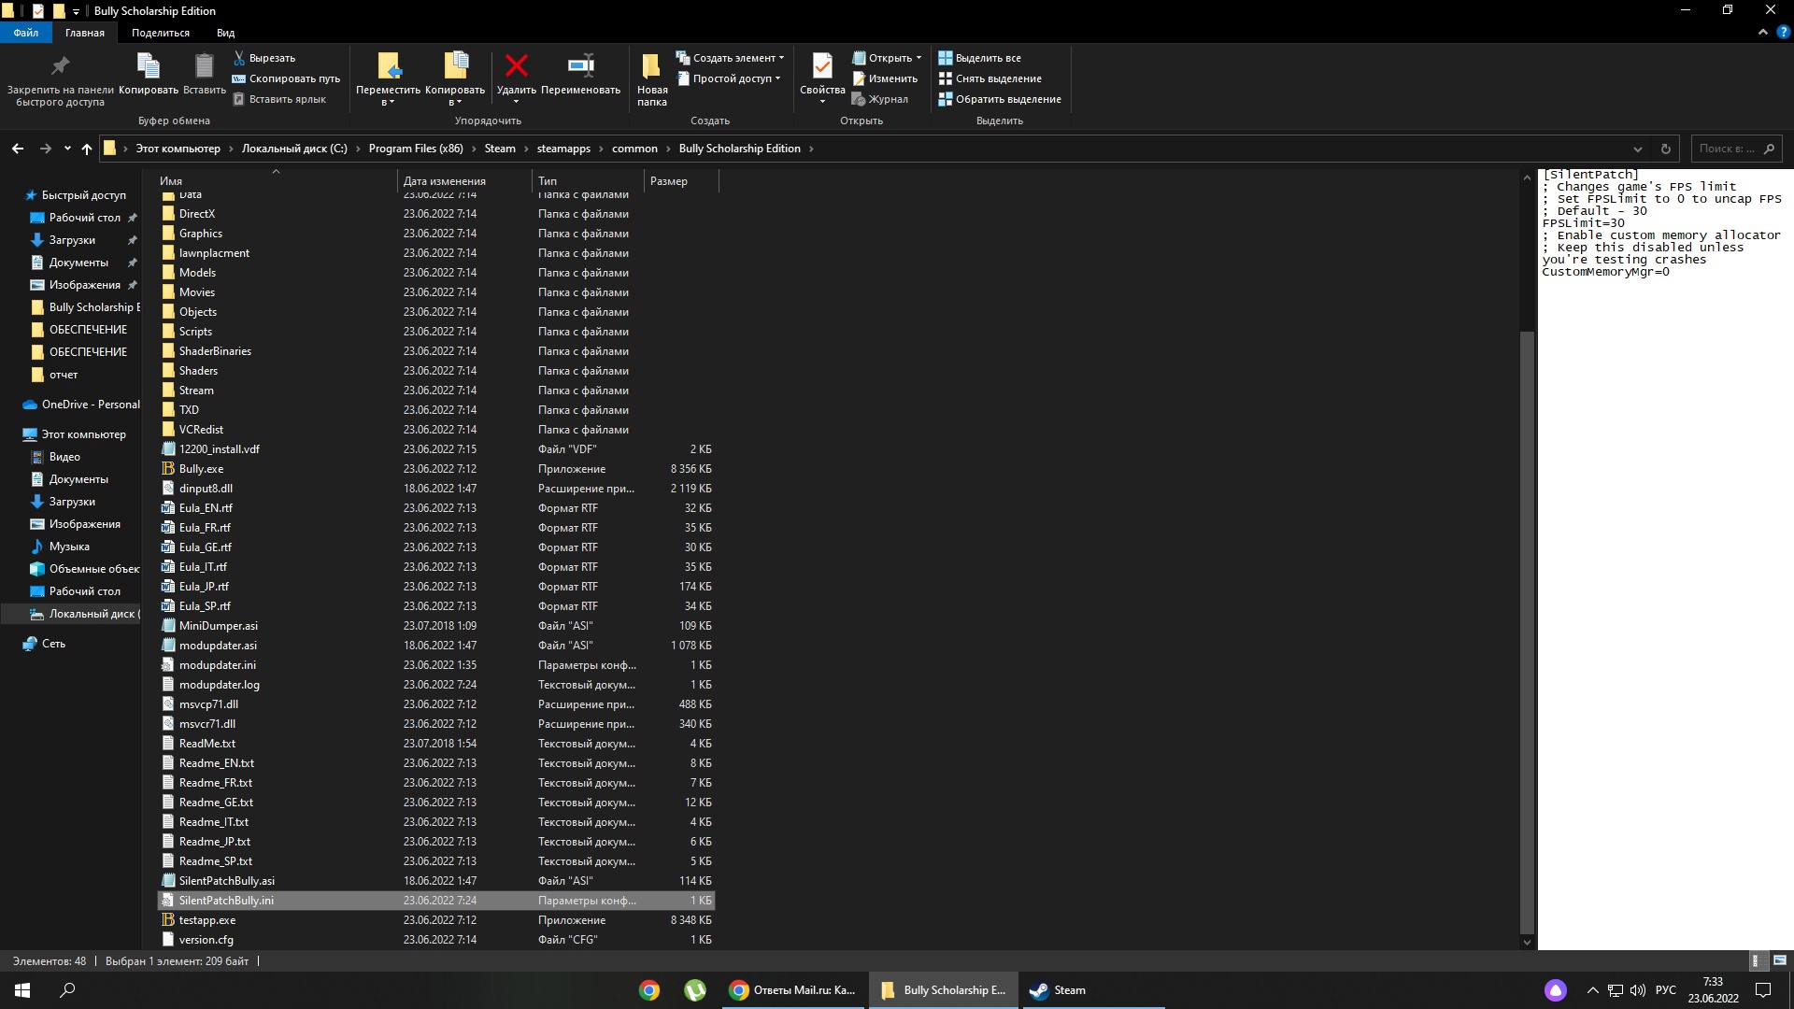Click Program Files (x86) breadcrumb

point(416,149)
